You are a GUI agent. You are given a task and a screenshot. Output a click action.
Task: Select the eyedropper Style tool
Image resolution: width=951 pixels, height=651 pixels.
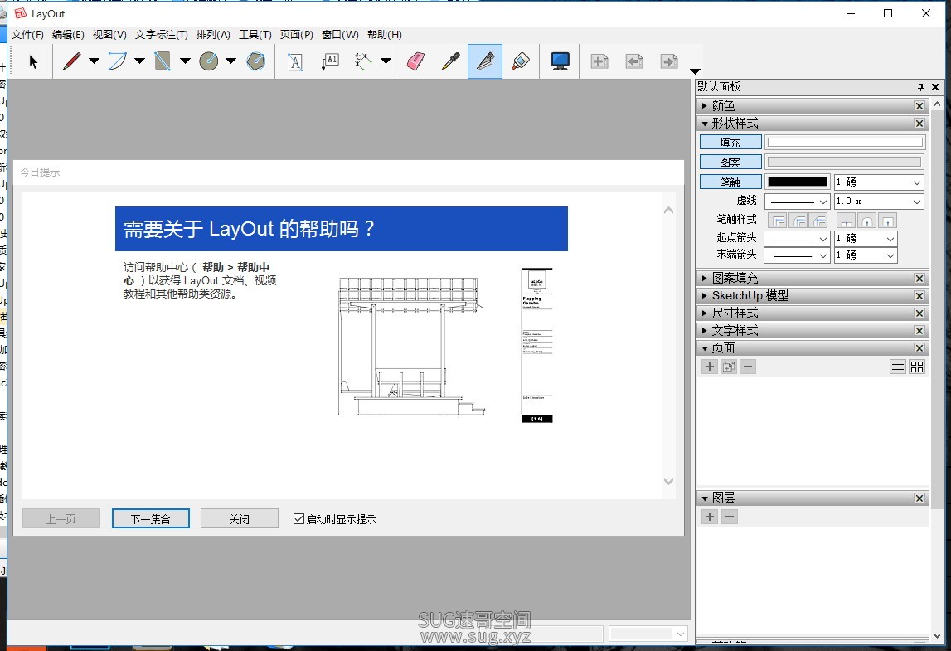[450, 61]
